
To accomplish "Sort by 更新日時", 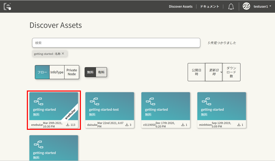I will [x=214, y=72].
